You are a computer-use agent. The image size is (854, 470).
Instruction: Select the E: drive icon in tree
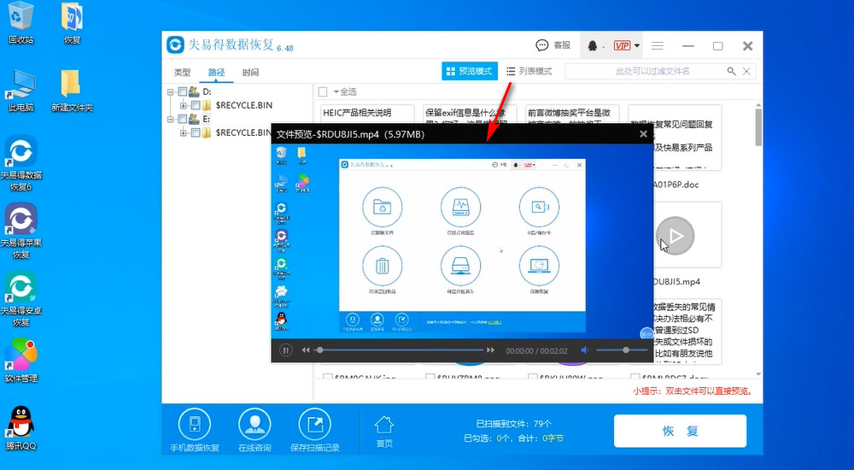[194, 119]
